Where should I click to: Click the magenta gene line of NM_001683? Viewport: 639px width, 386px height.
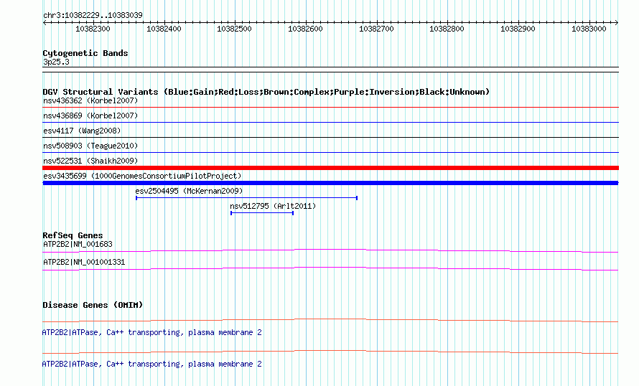(330, 250)
